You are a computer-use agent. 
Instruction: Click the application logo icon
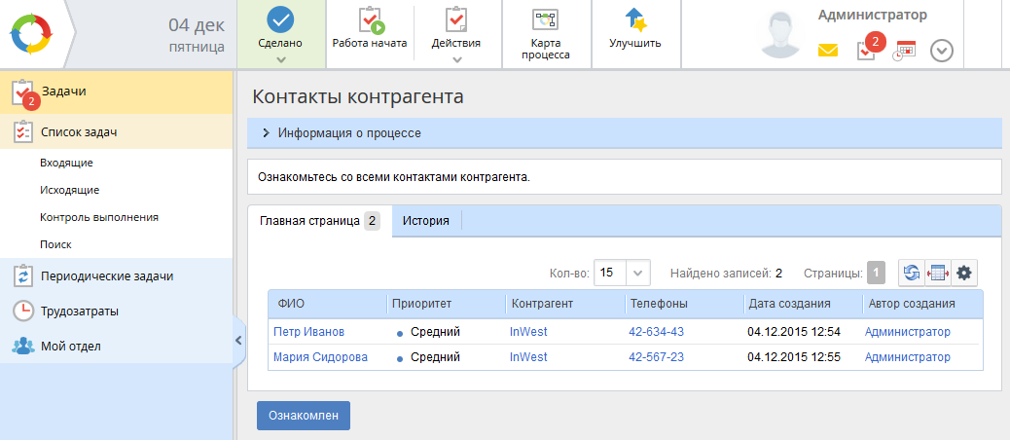34,34
